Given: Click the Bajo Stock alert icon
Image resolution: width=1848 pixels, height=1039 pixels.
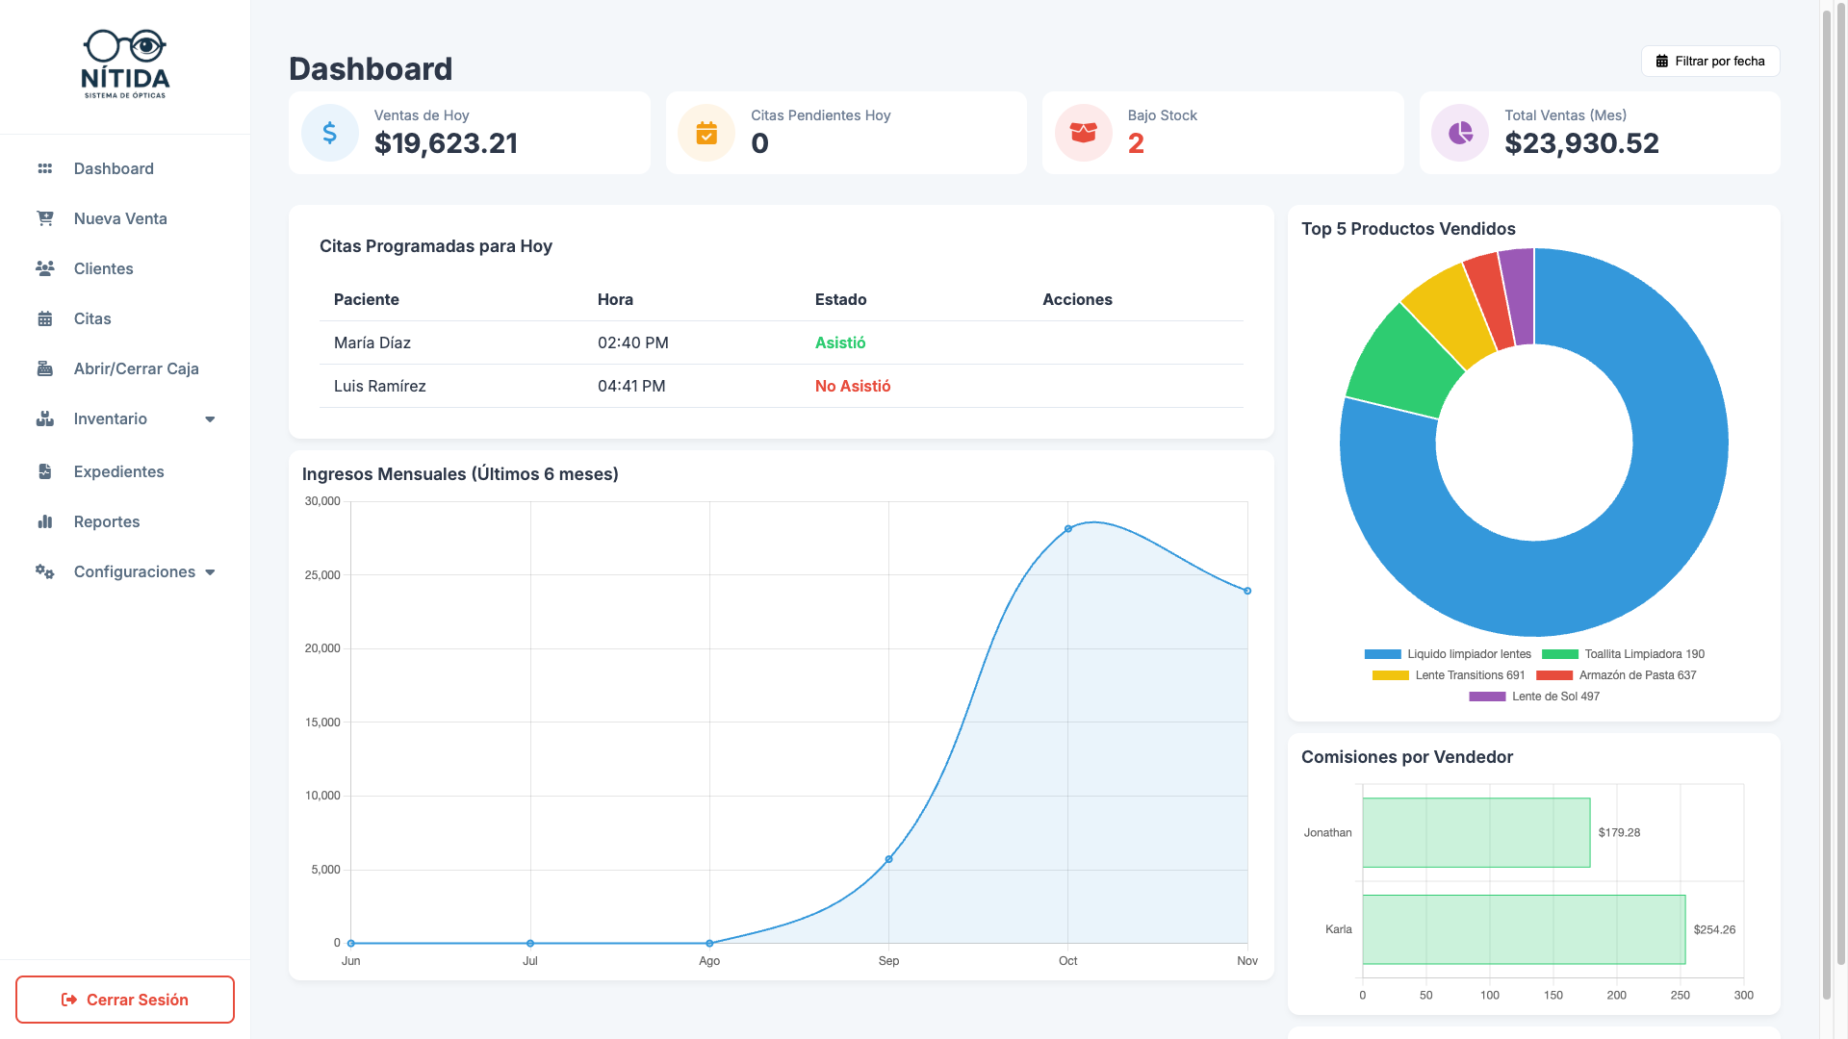Looking at the screenshot, I should coord(1083,133).
